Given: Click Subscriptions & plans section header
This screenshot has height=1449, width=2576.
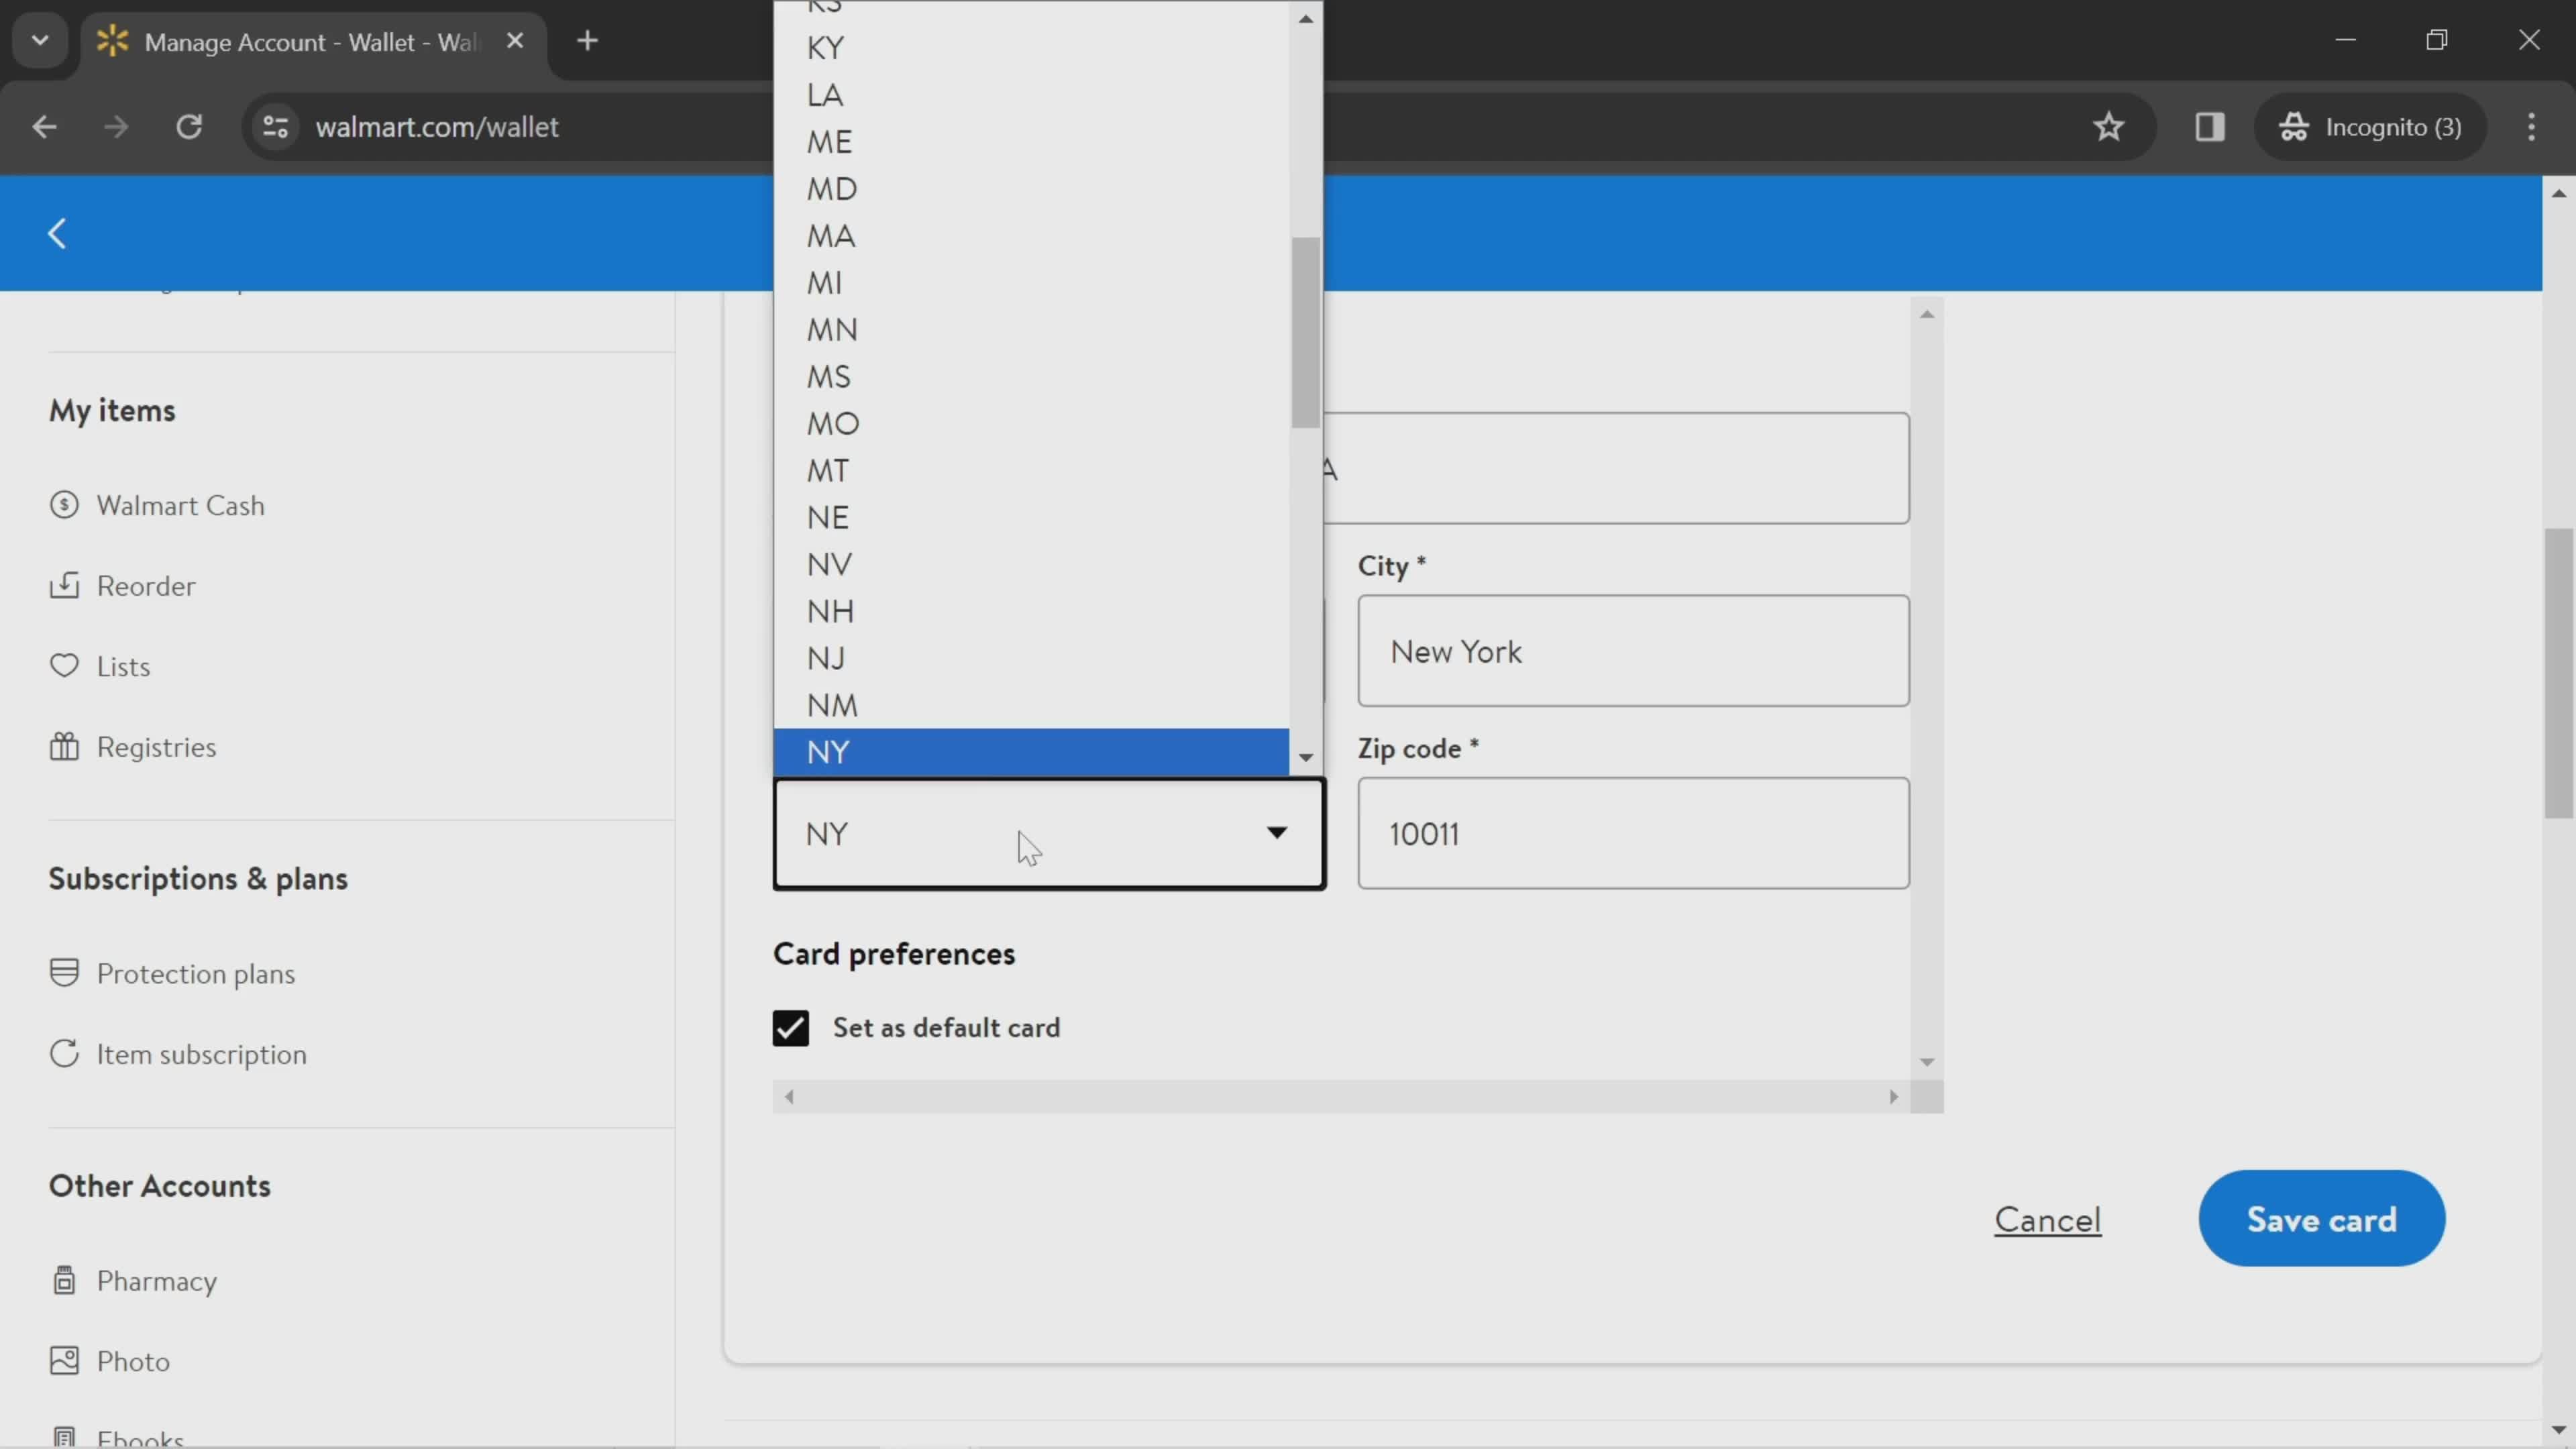Looking at the screenshot, I should click(198, 877).
